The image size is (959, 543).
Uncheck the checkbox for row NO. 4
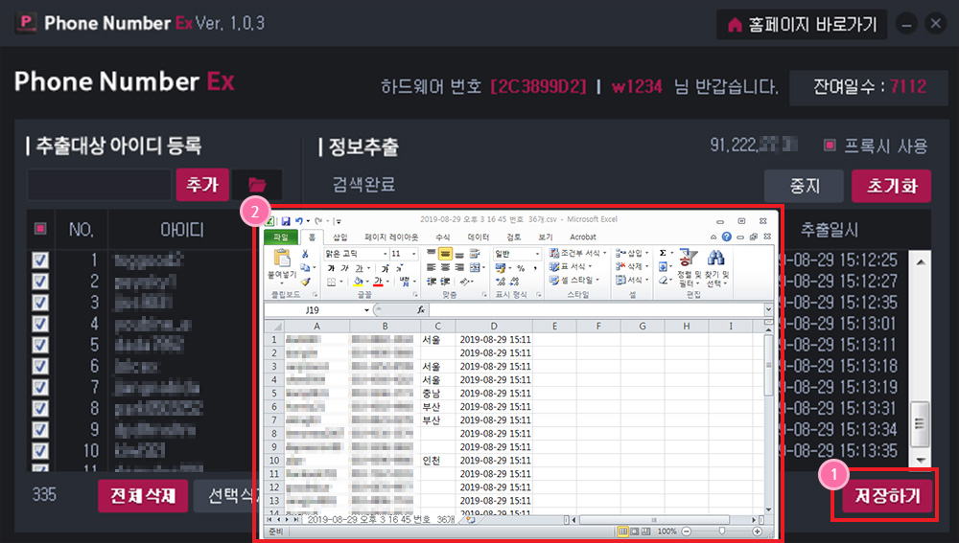coord(40,324)
